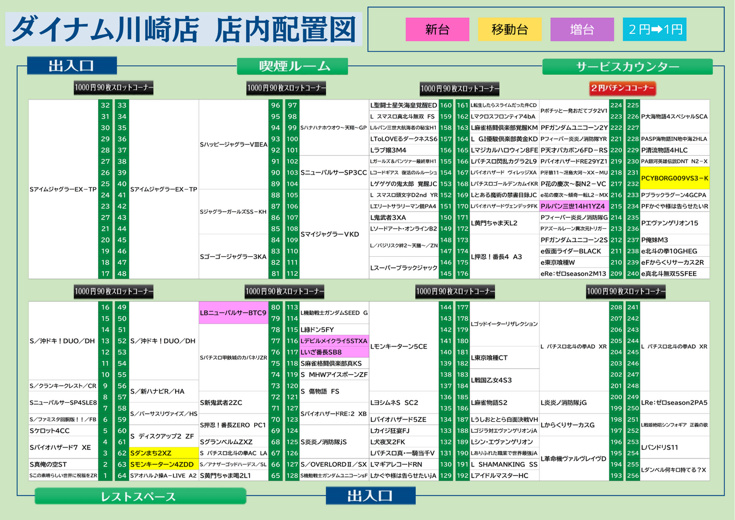Select the e東京喰種W cell
Image resolution: width=735 pixels, height=520 pixels.
coord(574,262)
